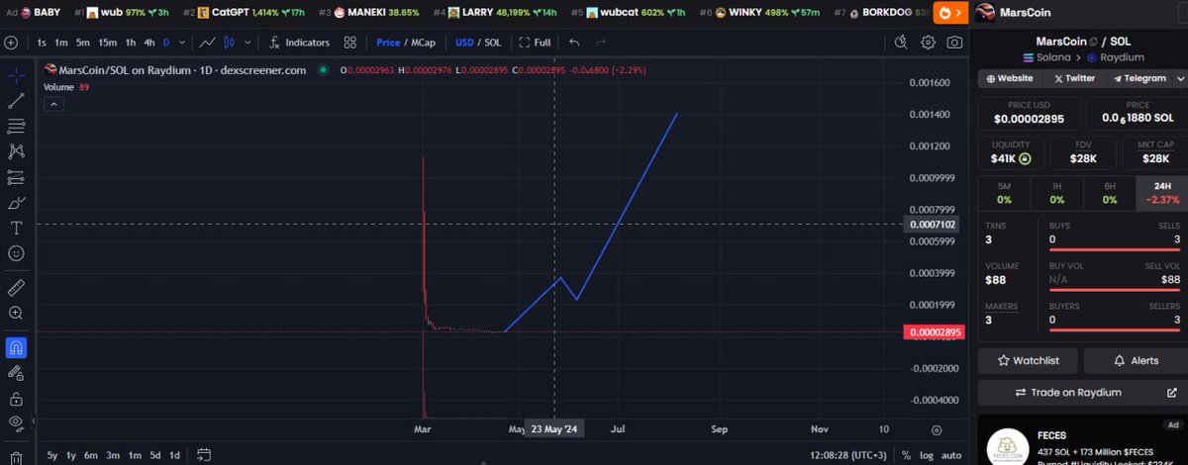Remove drawings with the trash icon
Screen dimensions: 1188x465
(16, 457)
